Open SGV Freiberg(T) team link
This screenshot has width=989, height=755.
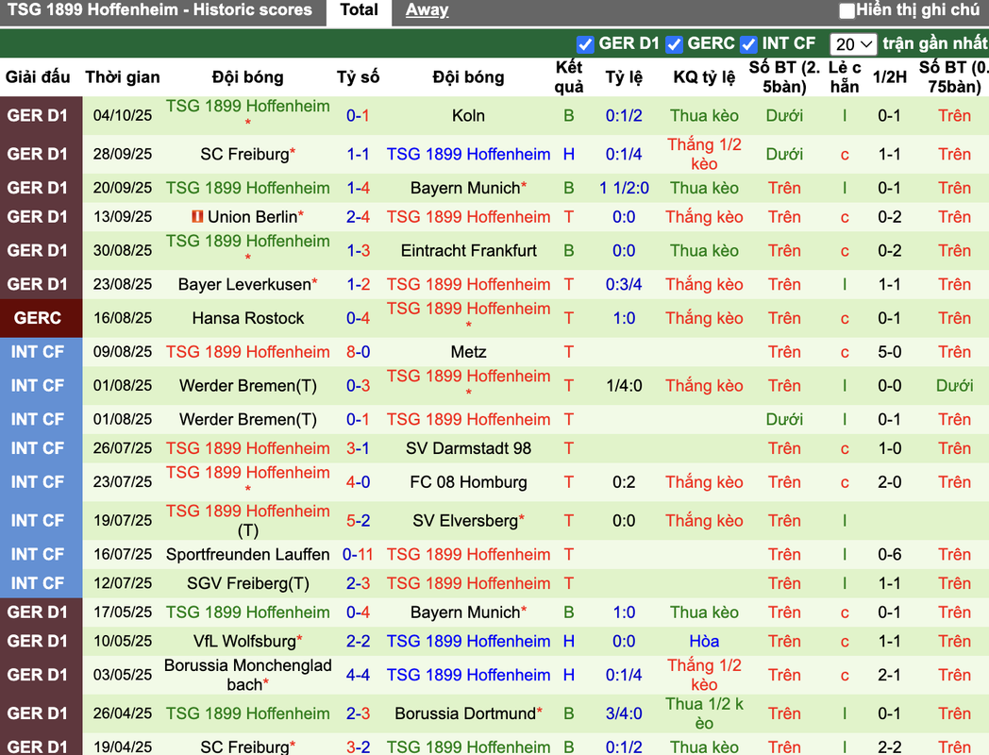coord(248,583)
